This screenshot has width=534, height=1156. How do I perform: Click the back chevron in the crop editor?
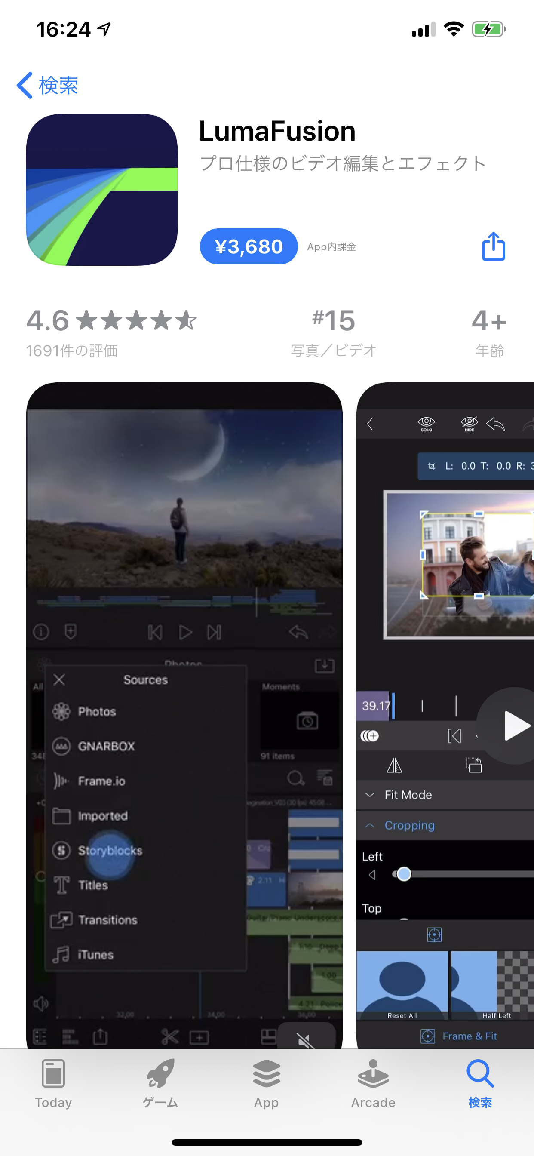click(x=370, y=424)
